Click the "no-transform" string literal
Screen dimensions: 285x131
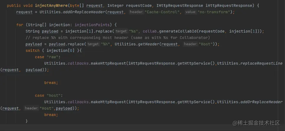[x=214, y=12]
